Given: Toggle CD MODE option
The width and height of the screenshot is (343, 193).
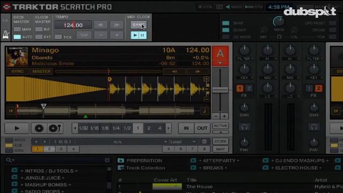Looking at the screenshot, I should [226, 37].
